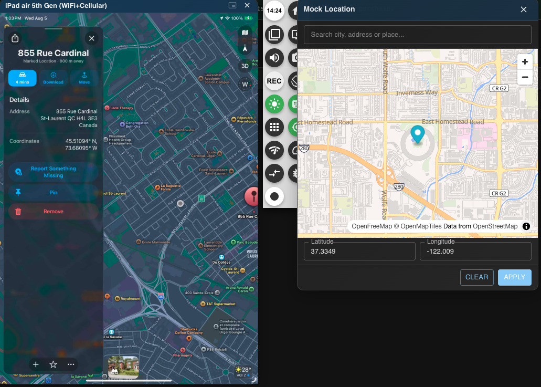Click the 14:24 timer button
Viewport: 541px width, 387px height.
coord(274,11)
